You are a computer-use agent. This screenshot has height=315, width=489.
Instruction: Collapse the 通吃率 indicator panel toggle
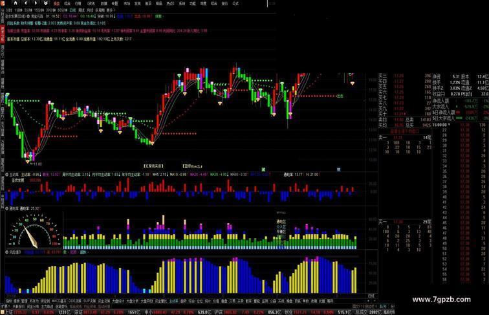point(7,208)
